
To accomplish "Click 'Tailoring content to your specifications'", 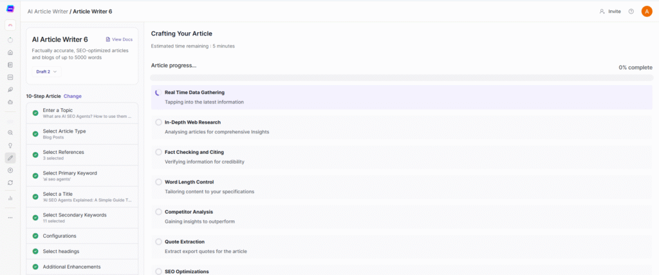I will pyautogui.click(x=209, y=192).
